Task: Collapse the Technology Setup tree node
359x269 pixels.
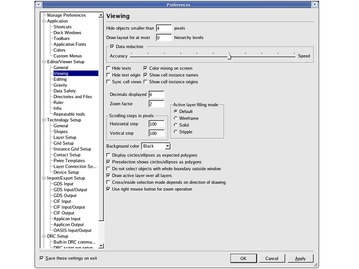Action: (44, 120)
